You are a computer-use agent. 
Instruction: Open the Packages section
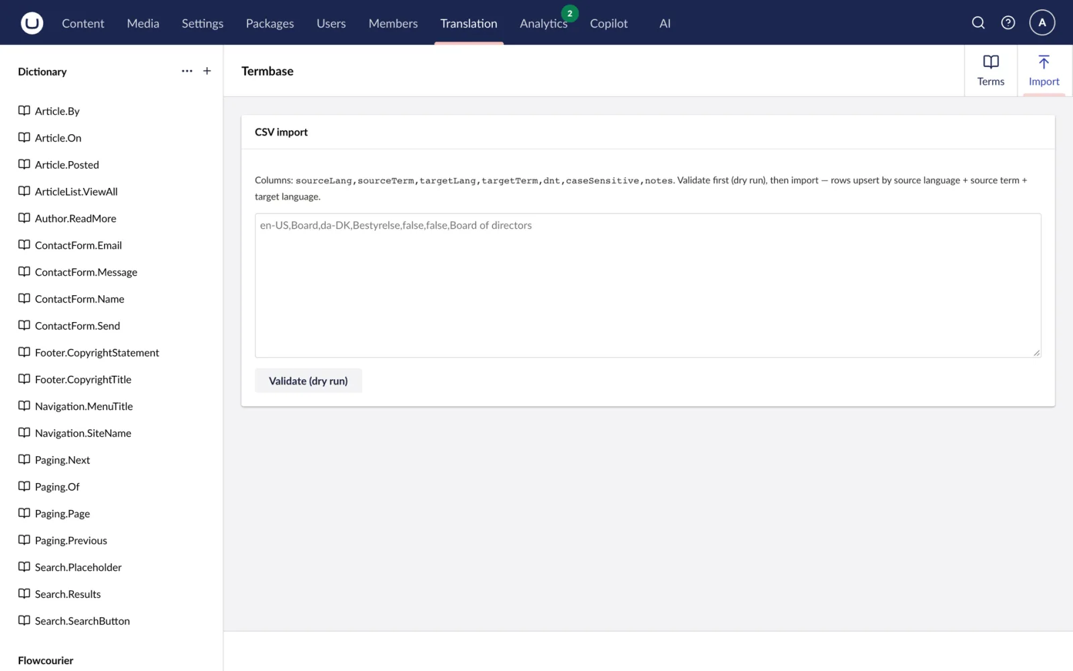click(x=270, y=23)
